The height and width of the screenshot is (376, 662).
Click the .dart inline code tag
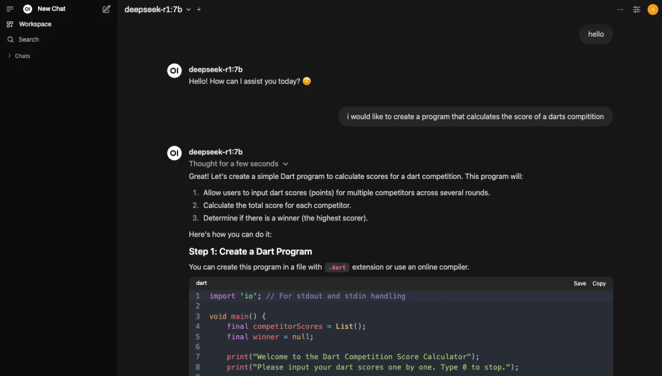pyautogui.click(x=337, y=267)
